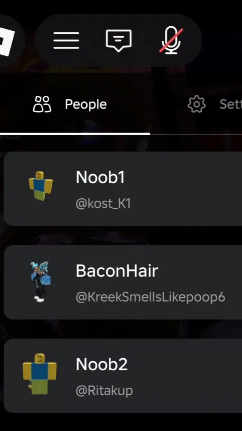
Task: Open the Noob2 player card
Action: coord(123,376)
